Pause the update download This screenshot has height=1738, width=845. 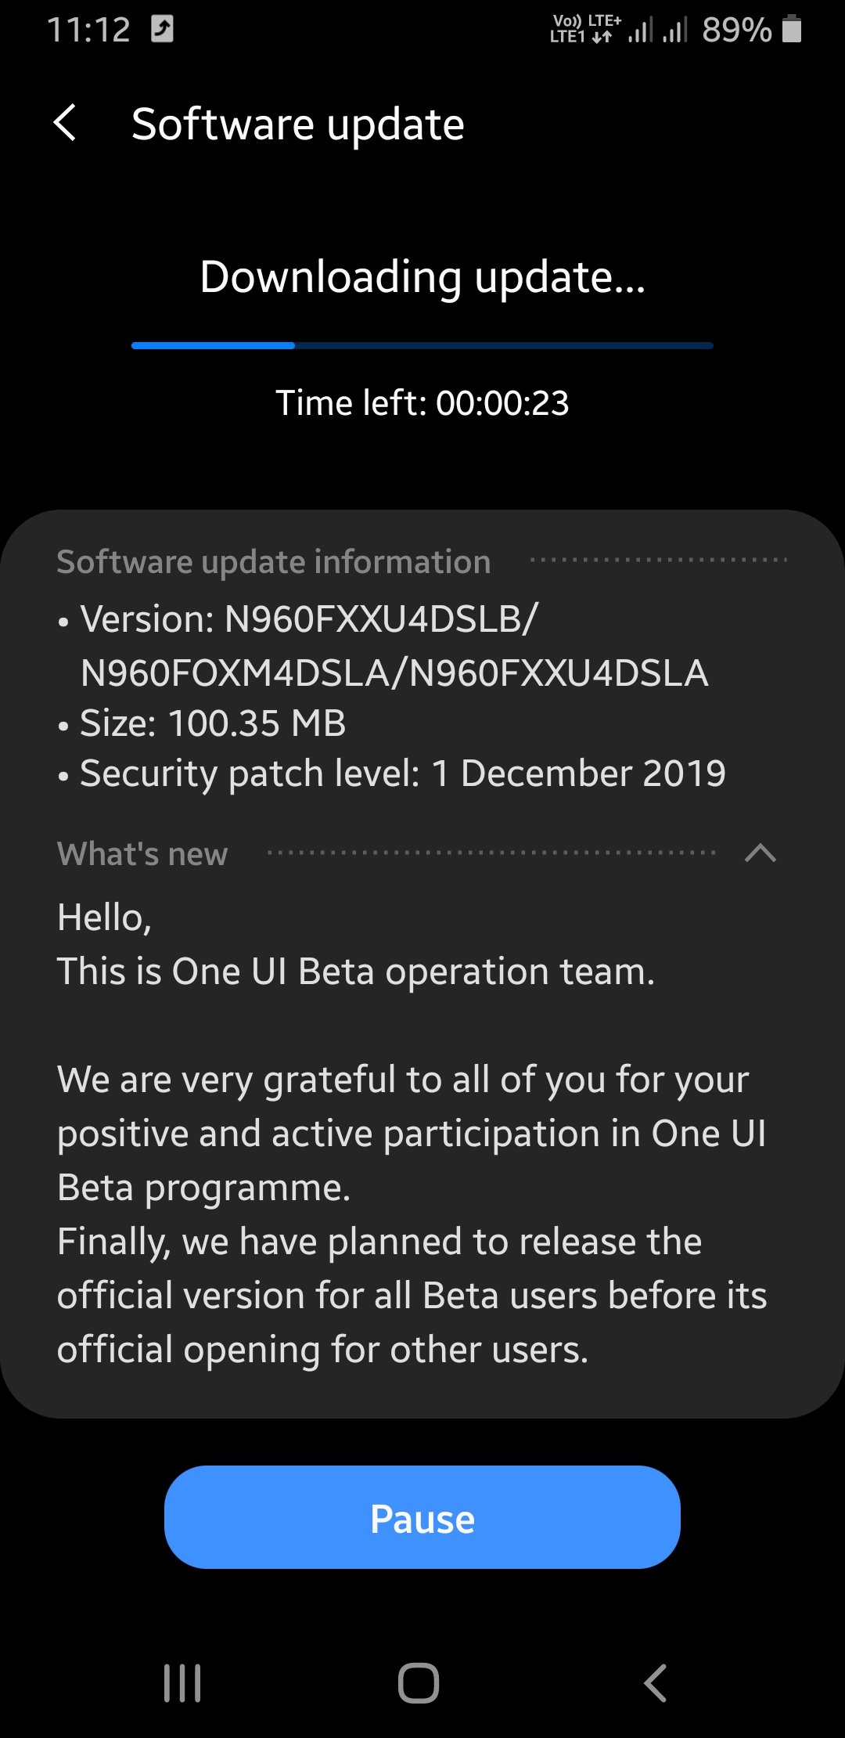[422, 1517]
